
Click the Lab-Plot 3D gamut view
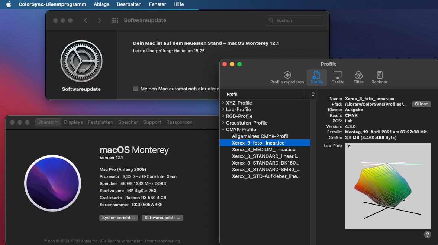(x=388, y=186)
